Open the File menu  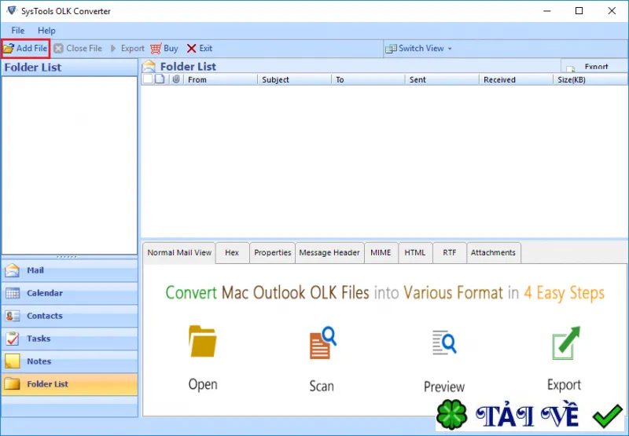17,31
